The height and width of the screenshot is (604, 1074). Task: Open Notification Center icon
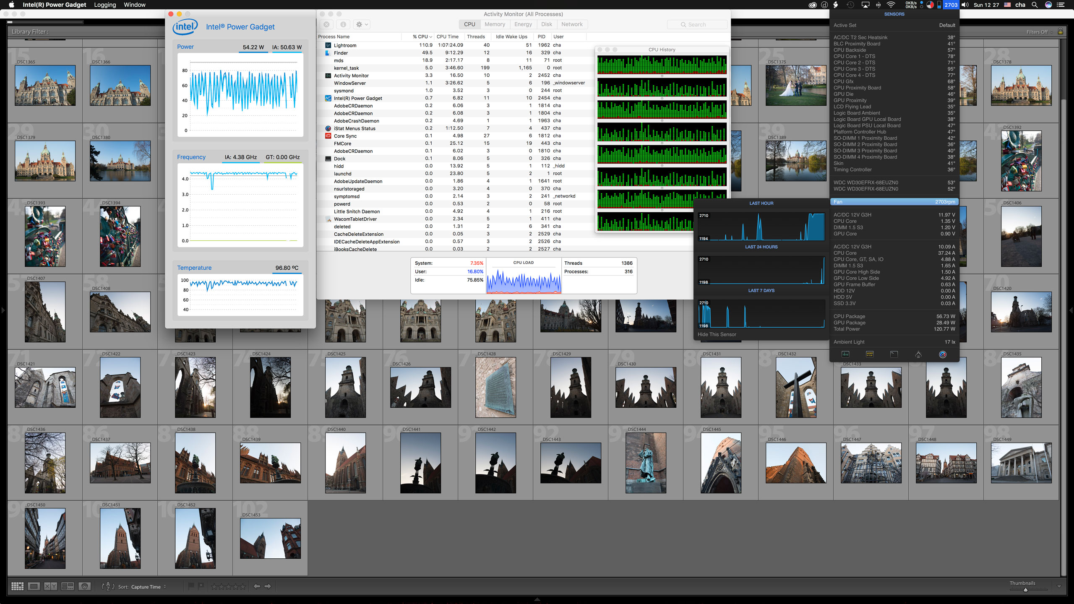(x=1061, y=5)
